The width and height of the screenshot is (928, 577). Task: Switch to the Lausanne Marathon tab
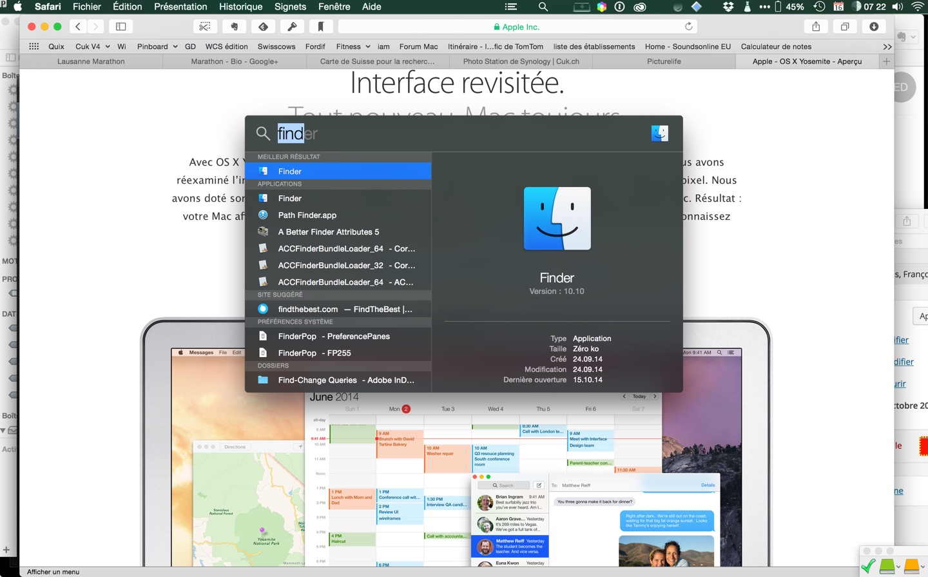click(x=91, y=61)
